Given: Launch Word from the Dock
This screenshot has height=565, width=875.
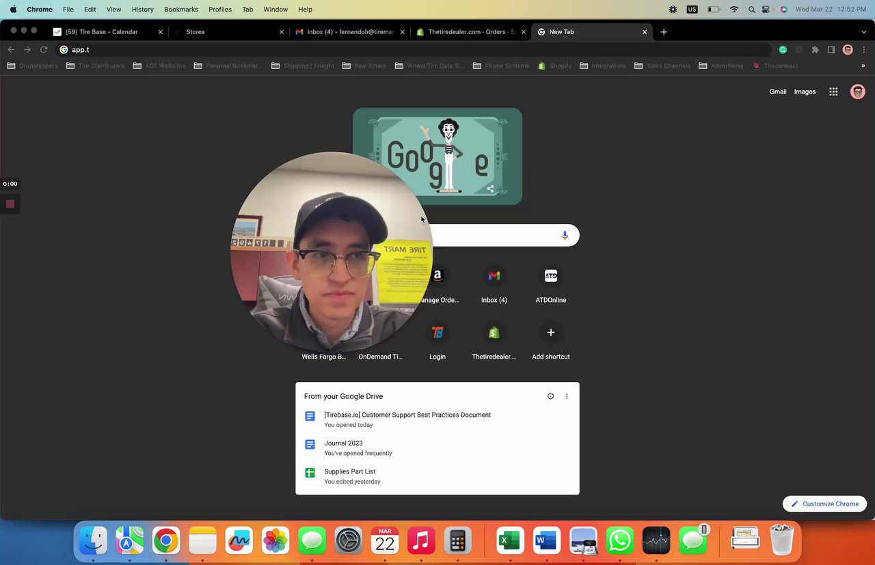Looking at the screenshot, I should click(546, 541).
